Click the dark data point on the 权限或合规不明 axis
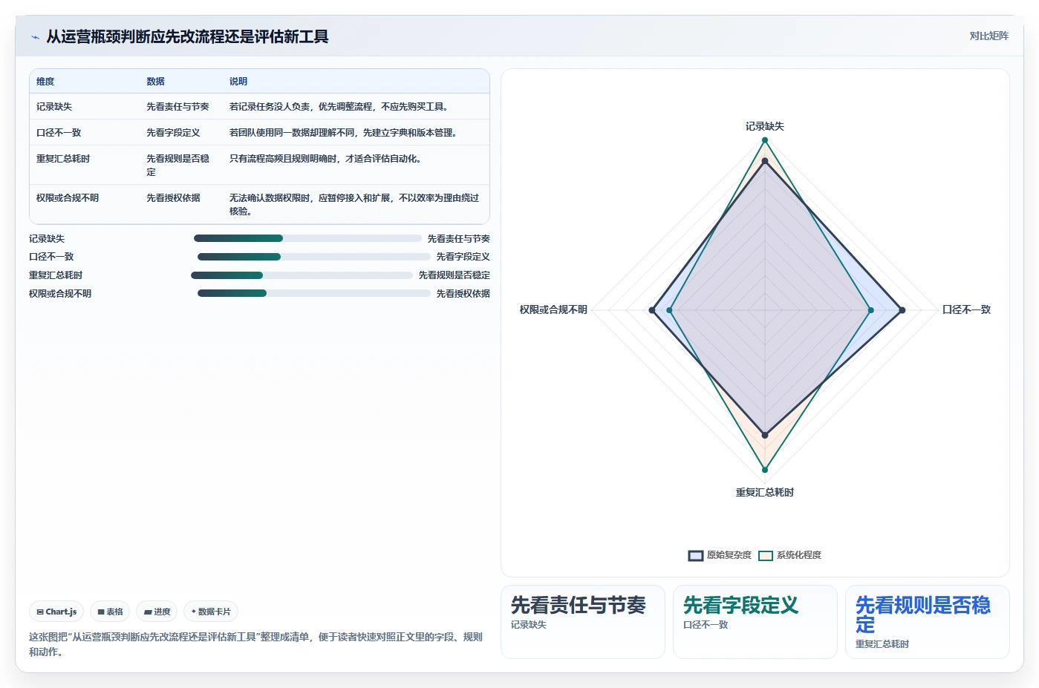Viewport: 1039px width, 688px height. 652,310
